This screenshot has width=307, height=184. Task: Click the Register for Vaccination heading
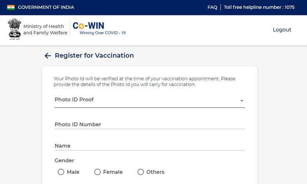[94, 55]
